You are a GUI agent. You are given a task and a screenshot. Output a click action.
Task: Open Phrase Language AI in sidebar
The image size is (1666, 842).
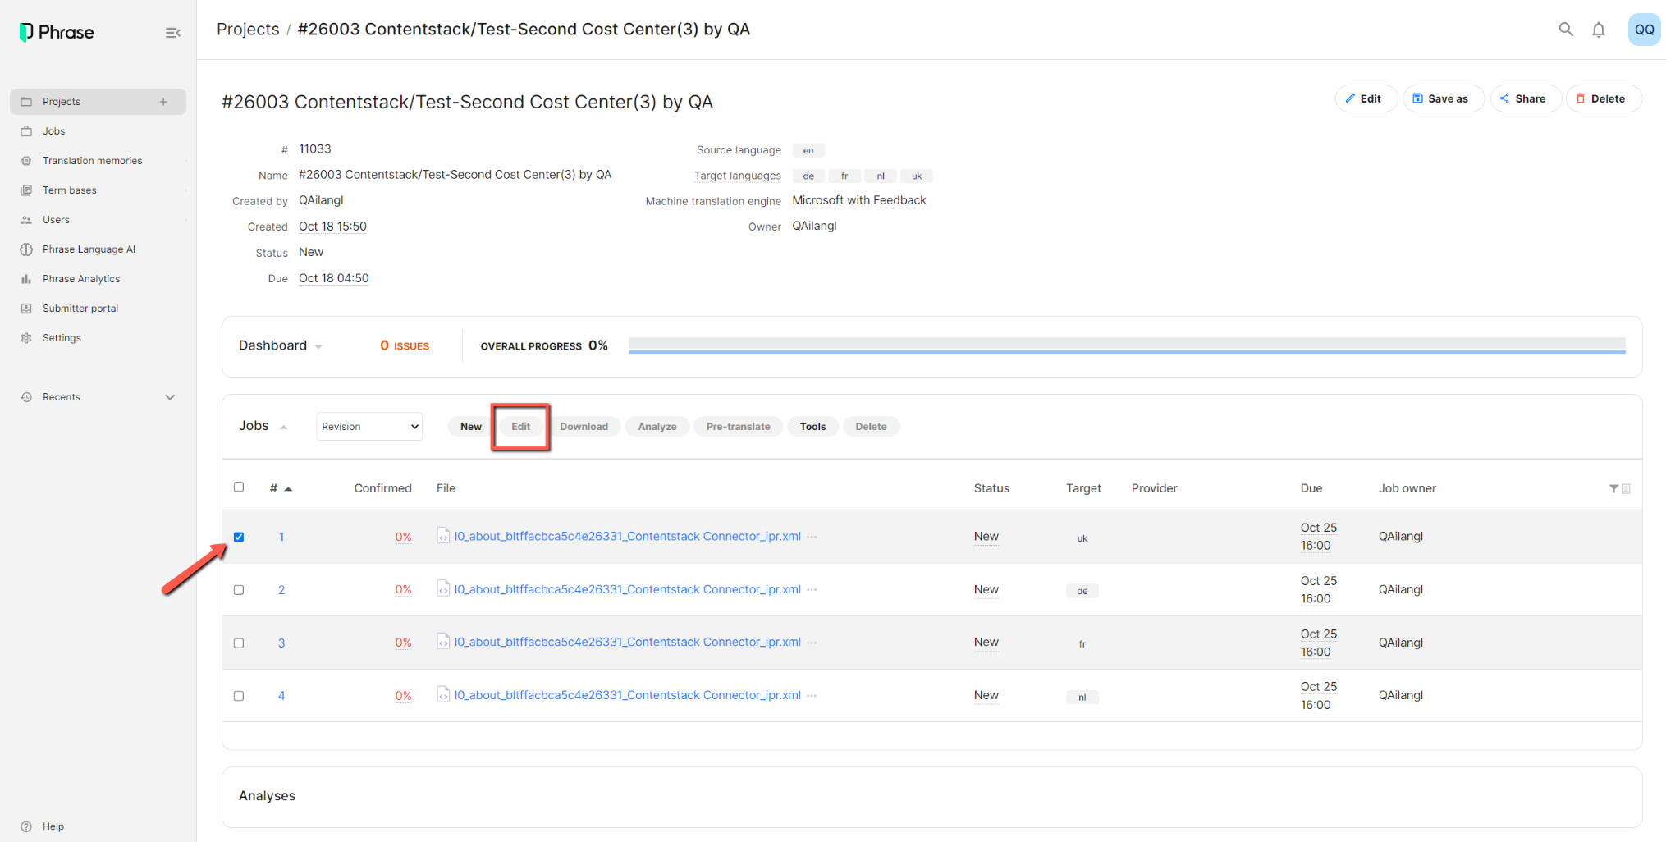coord(89,249)
